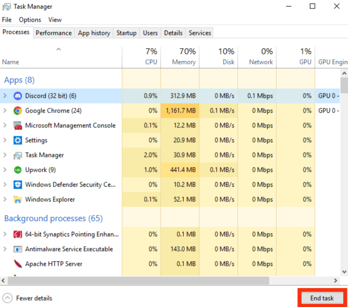Image resolution: width=348 pixels, height=307 pixels.
Task: Click the Antimalware Service Executable icon
Action: pos(18,249)
